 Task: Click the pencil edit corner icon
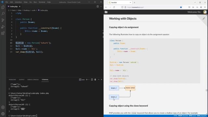(204, 19)
